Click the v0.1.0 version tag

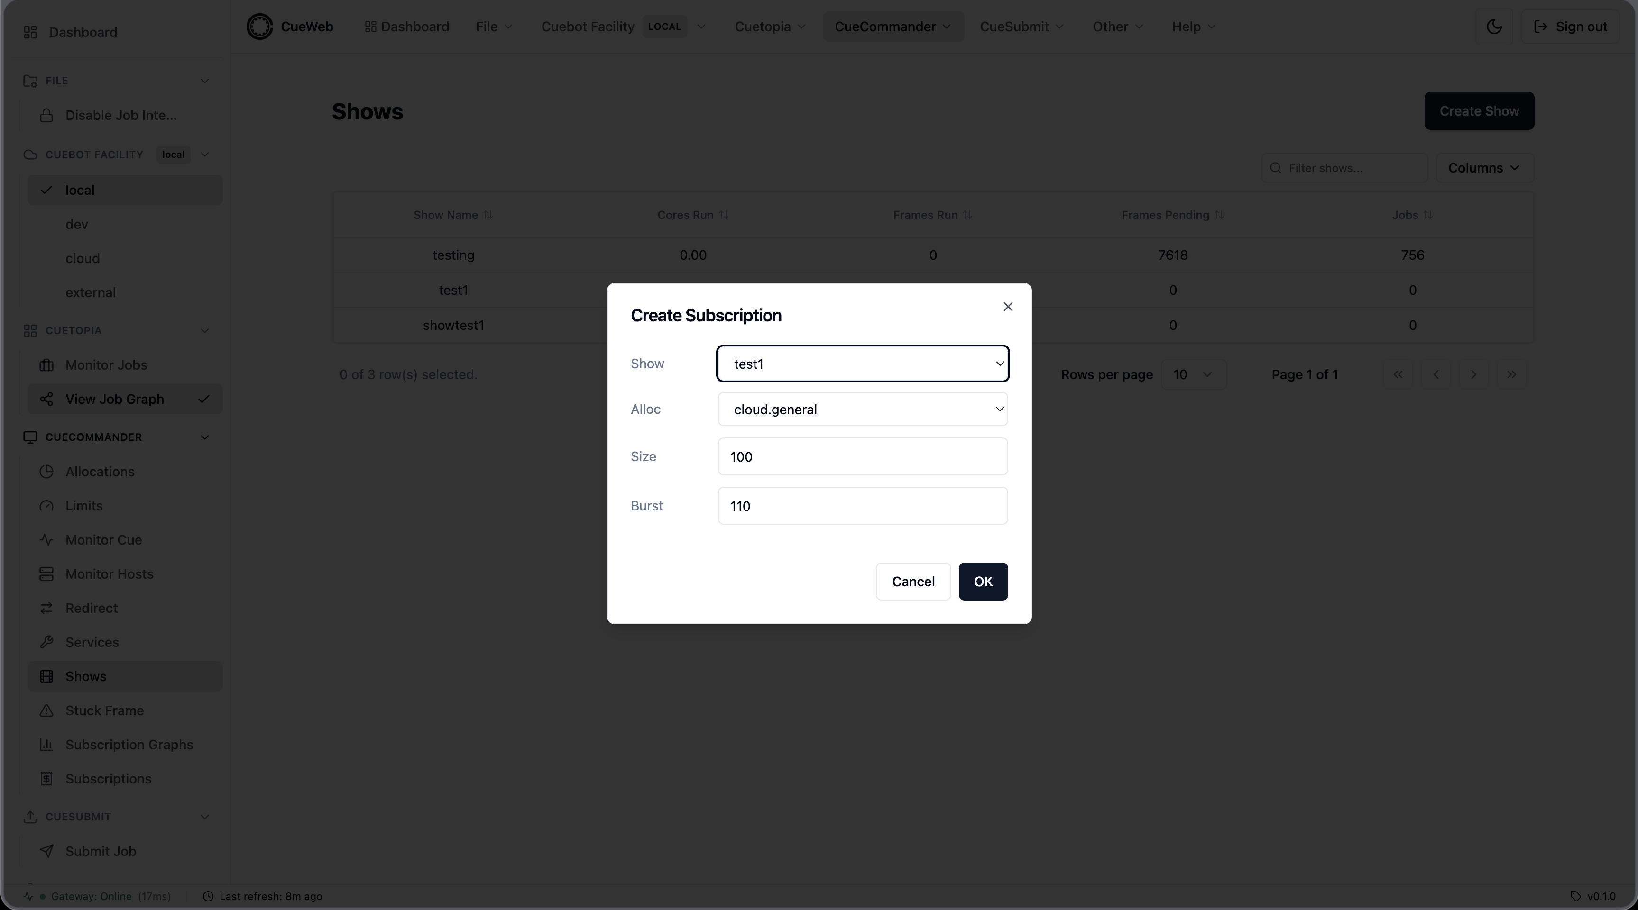pyautogui.click(x=1593, y=897)
